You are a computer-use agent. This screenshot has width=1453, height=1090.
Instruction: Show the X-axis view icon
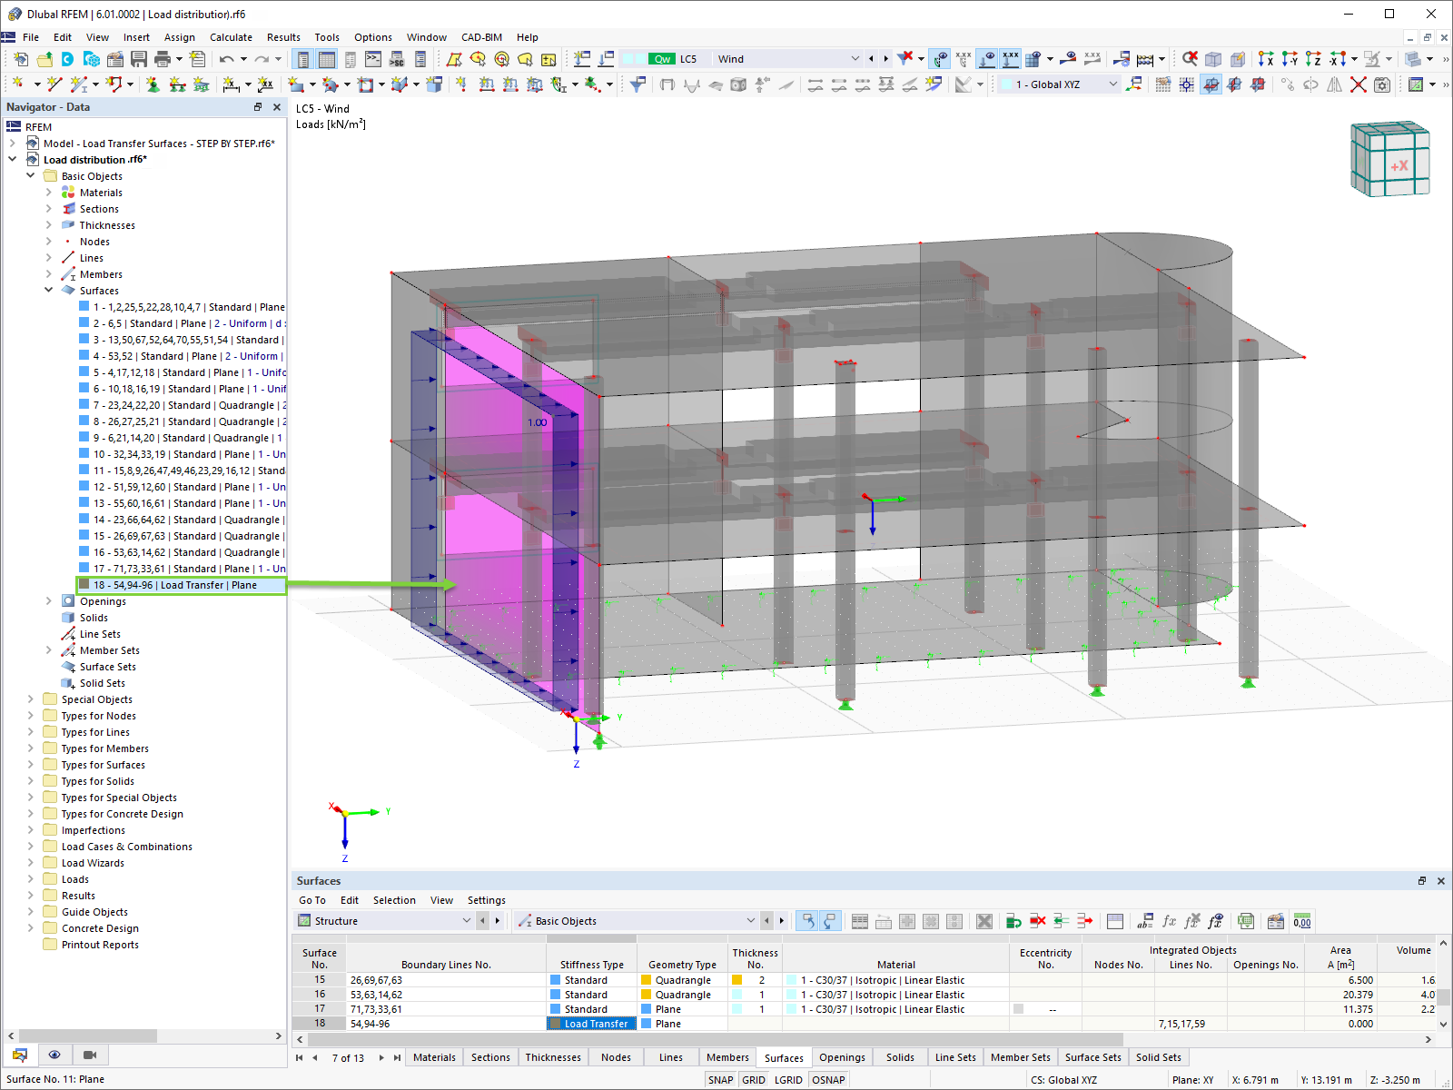click(x=1266, y=59)
